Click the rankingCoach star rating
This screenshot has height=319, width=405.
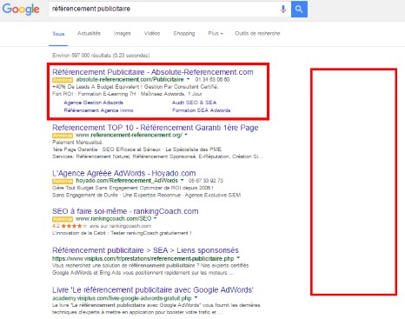pos(74,226)
